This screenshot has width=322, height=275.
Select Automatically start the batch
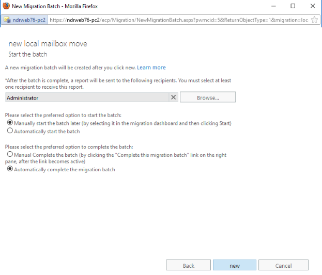[10, 131]
